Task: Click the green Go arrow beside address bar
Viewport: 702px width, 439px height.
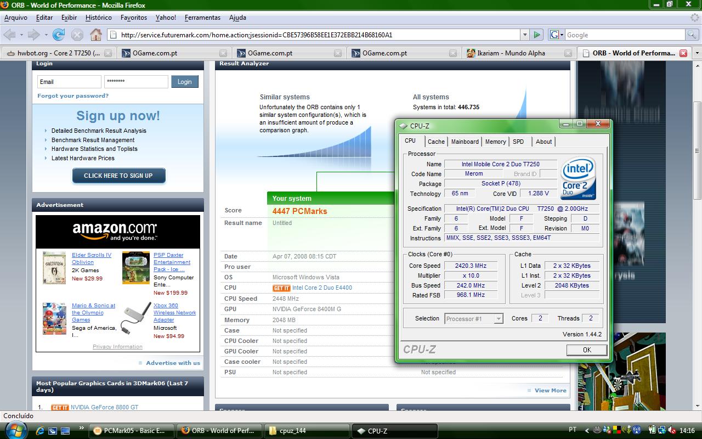Action: tap(537, 35)
